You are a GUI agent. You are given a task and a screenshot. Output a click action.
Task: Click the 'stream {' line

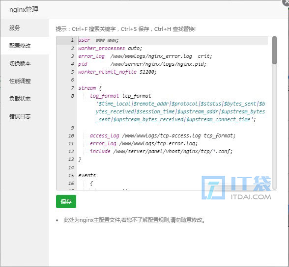[90, 88]
